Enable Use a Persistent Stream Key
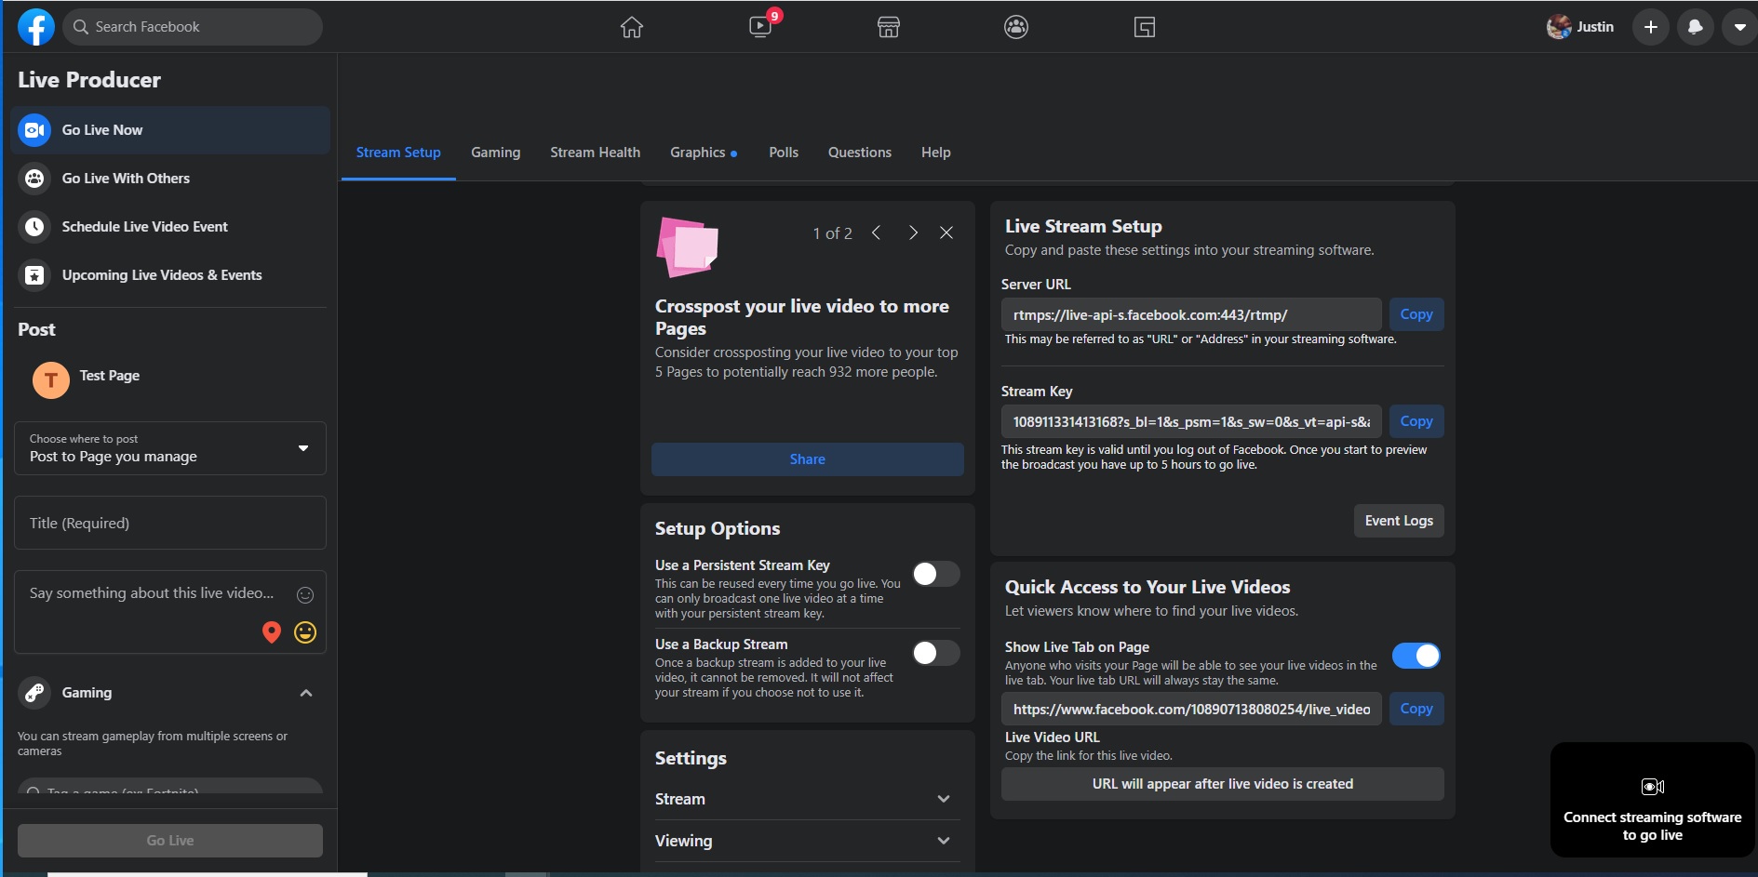Viewport: 1758px width, 877px height. coord(935,574)
